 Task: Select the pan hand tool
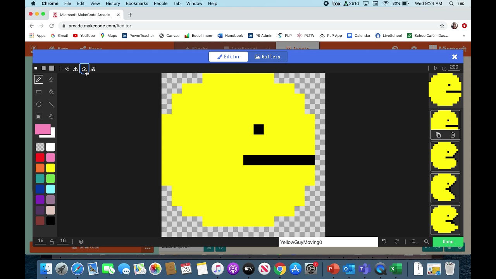click(51, 116)
